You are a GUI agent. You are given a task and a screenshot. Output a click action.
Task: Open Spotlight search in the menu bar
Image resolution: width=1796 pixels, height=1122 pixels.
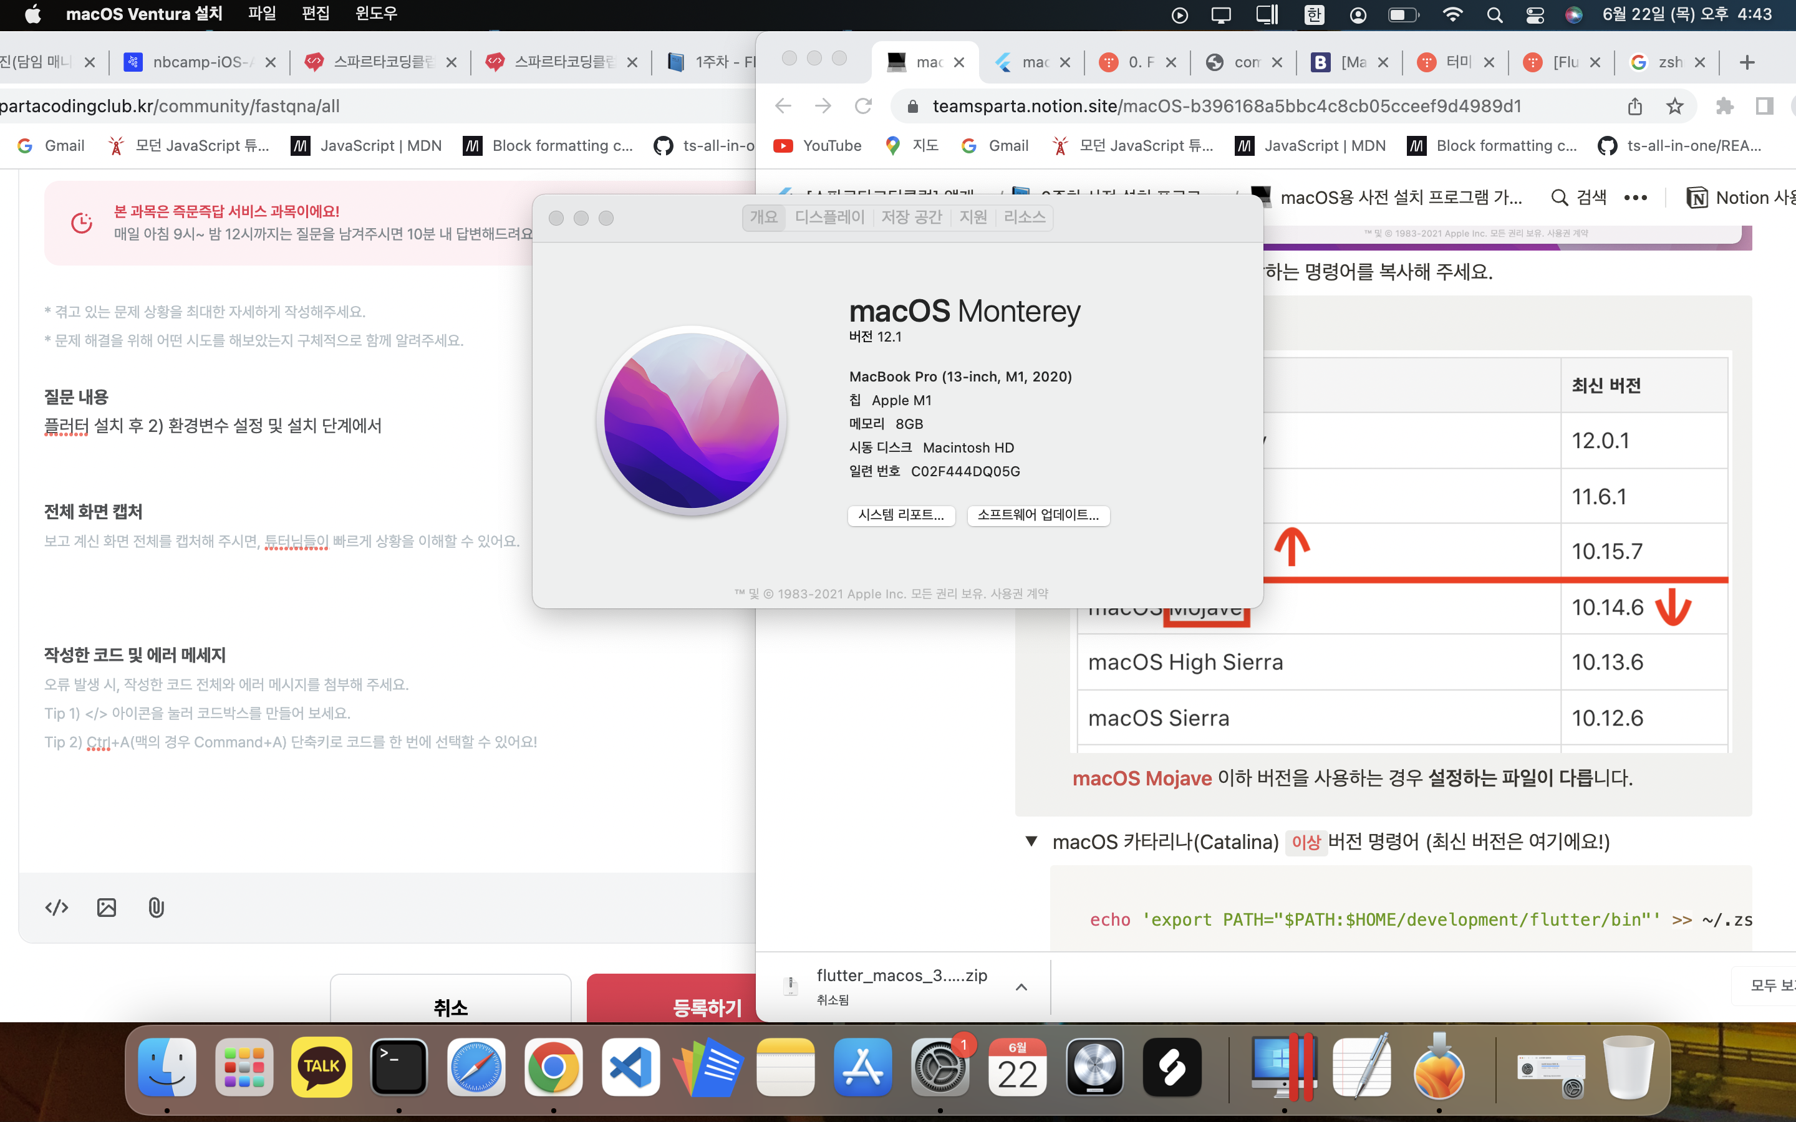coord(1495,15)
